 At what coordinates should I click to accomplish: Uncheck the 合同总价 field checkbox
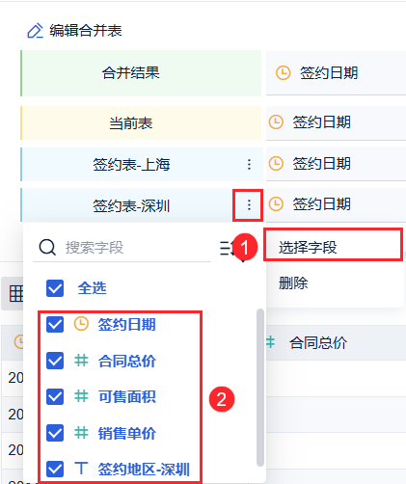(x=55, y=361)
